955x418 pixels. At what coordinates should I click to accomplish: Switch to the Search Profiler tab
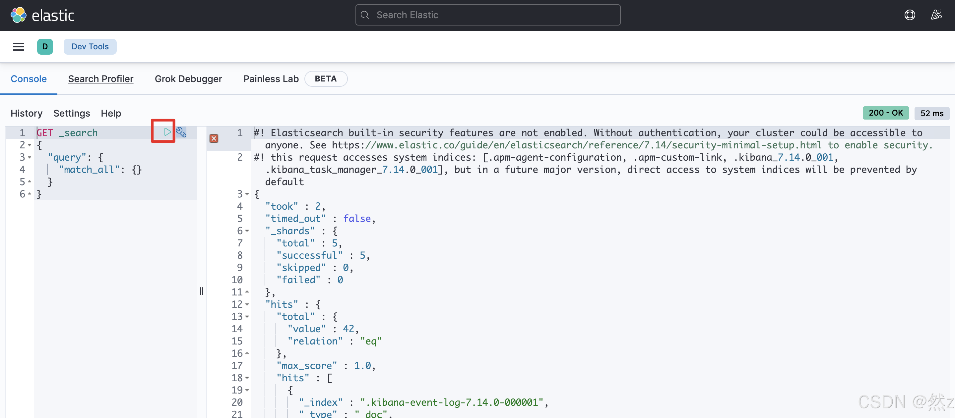click(x=100, y=79)
